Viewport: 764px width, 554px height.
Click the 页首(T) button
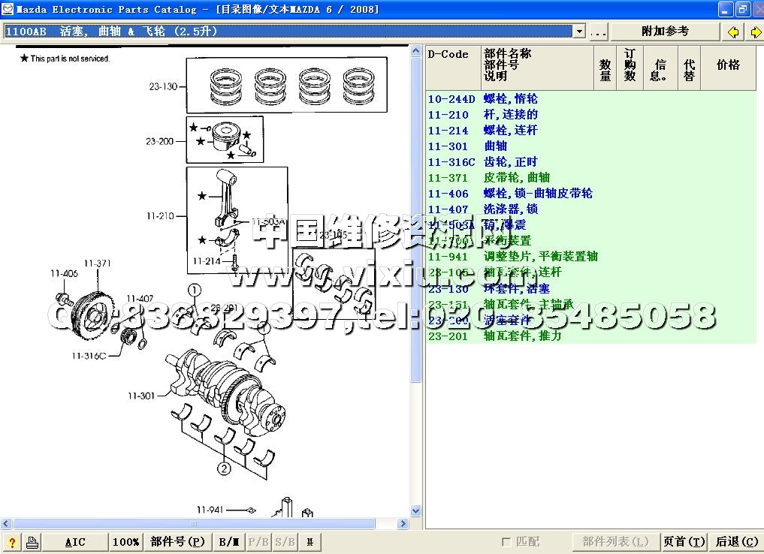684,542
